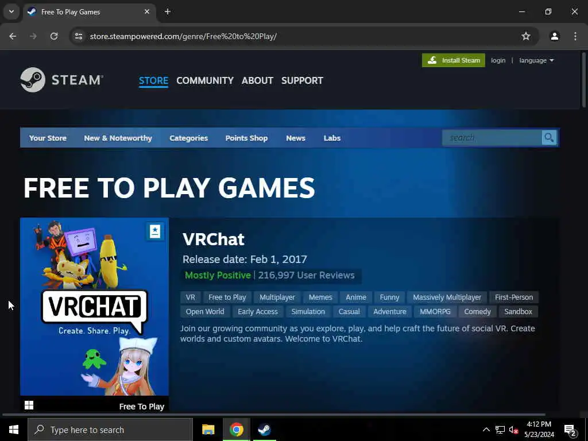Click the search magnifier button in the store bar
This screenshot has width=588, height=441.
coord(549,138)
